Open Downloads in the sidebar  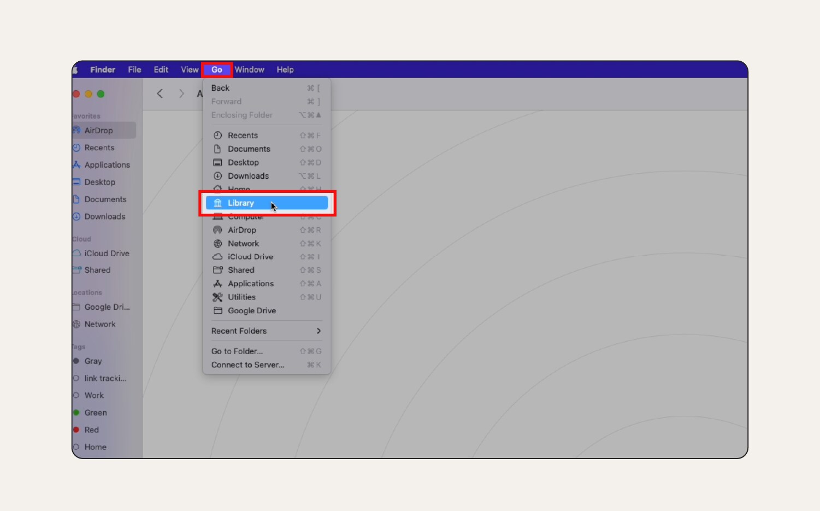tap(103, 216)
